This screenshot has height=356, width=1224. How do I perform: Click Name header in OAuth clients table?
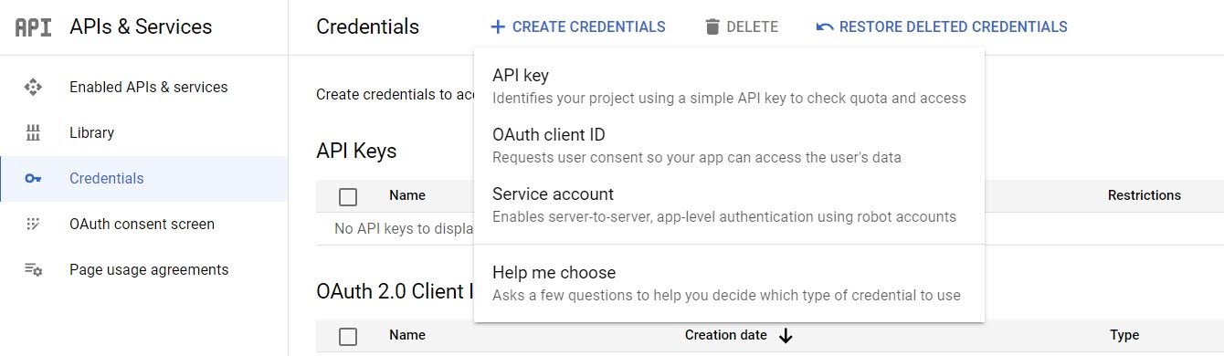[407, 336]
